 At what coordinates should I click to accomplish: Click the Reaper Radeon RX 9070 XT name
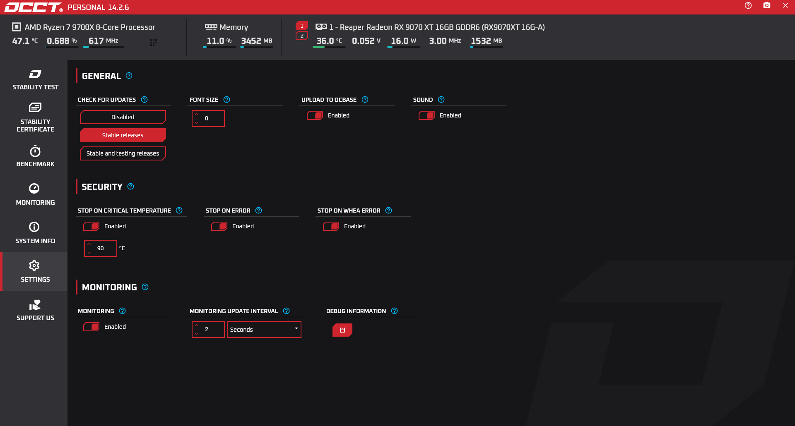pyautogui.click(x=437, y=27)
